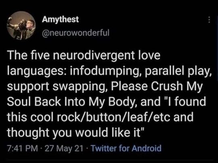Click the phrase support swapping
The image size is (218, 163).
(x=57, y=87)
